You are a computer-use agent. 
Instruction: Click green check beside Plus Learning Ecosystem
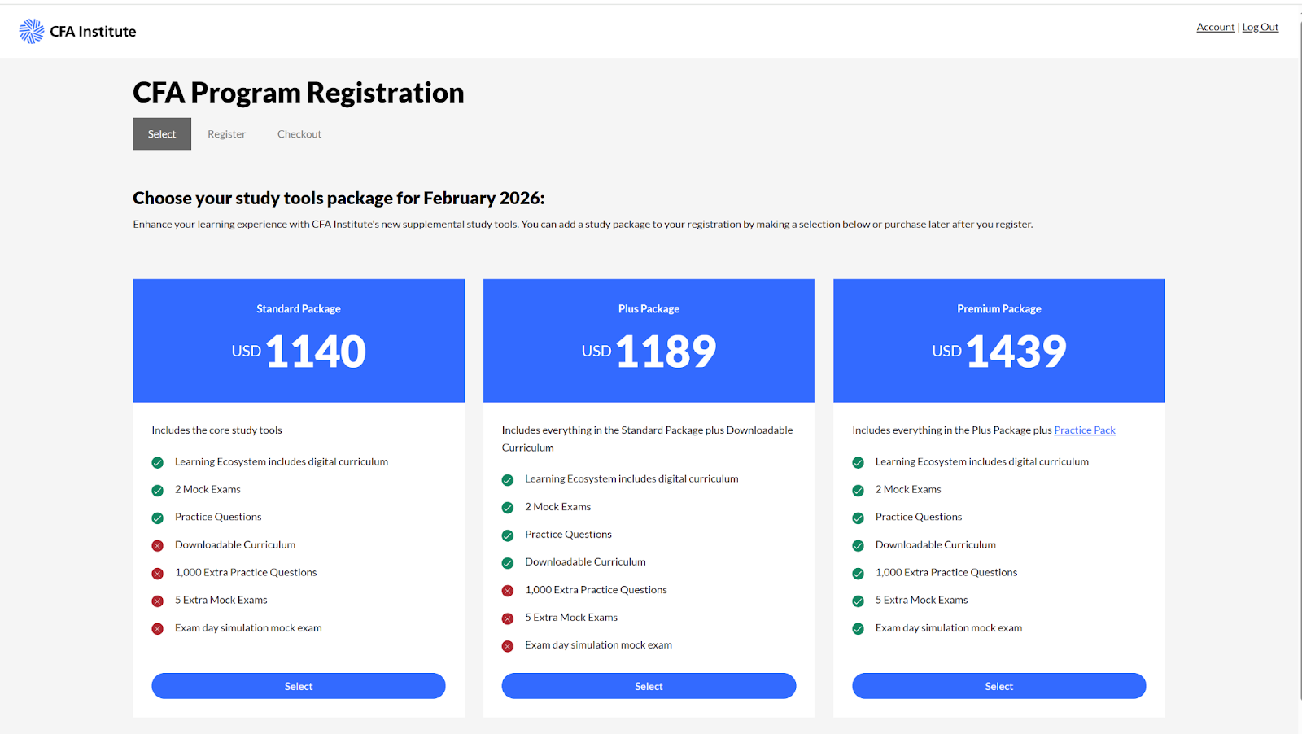point(508,480)
